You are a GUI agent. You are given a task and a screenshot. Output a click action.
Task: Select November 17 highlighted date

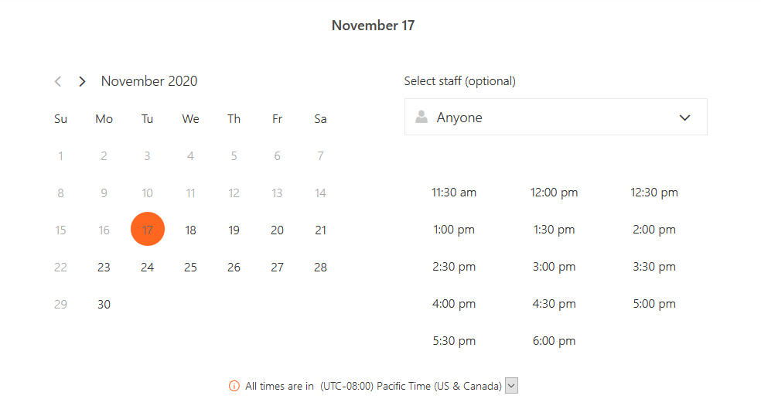click(148, 229)
